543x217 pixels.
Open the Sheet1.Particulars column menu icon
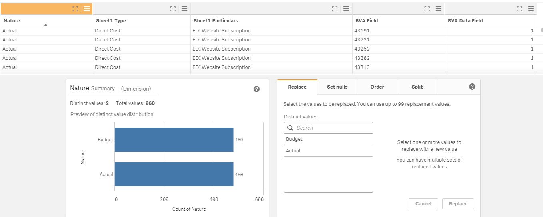[346, 9]
